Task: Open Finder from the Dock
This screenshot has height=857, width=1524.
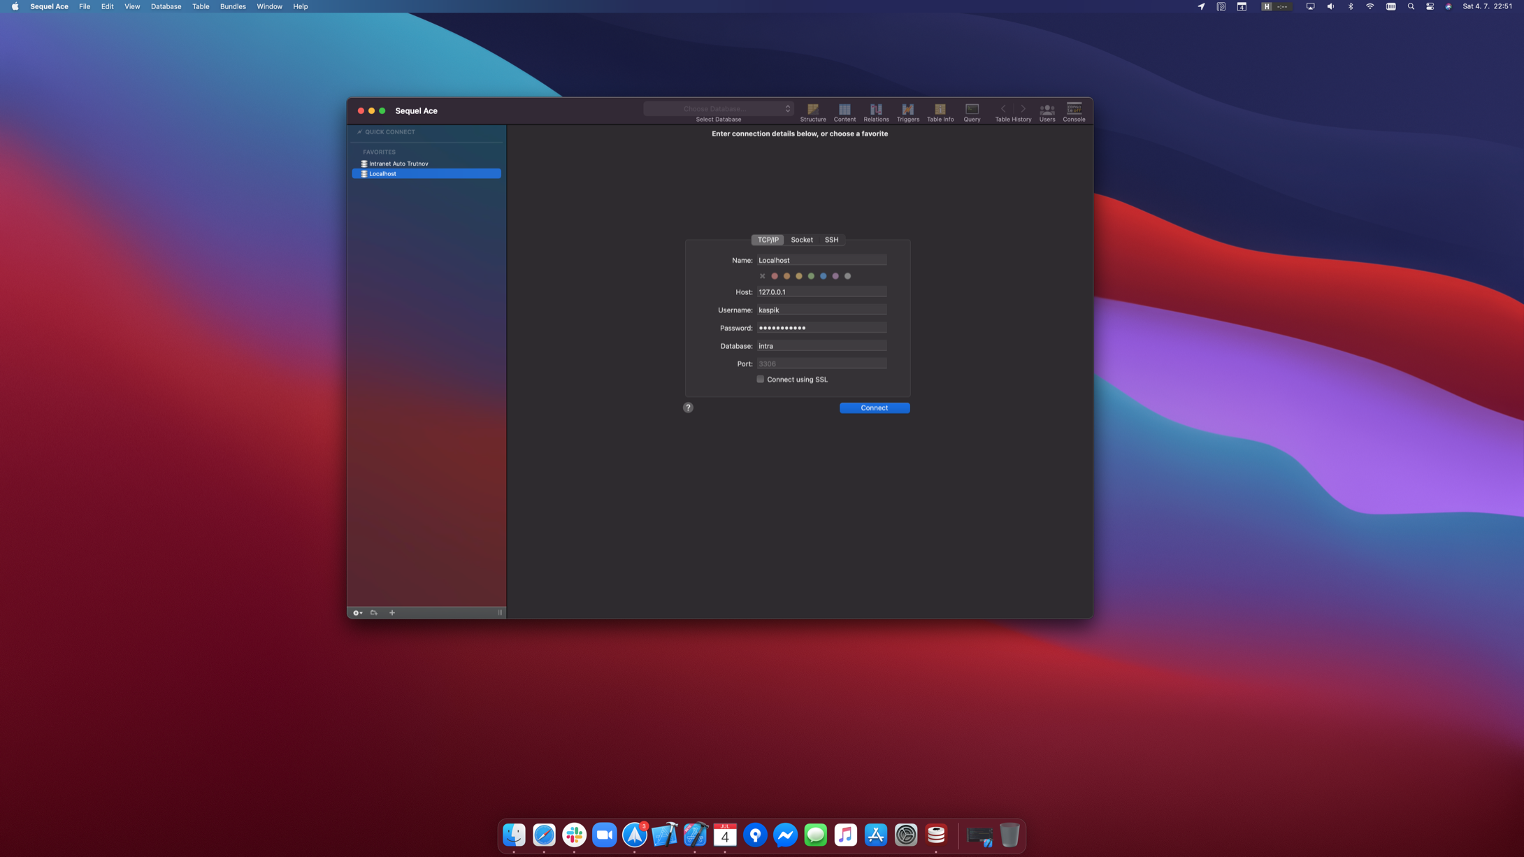Action: point(514,835)
